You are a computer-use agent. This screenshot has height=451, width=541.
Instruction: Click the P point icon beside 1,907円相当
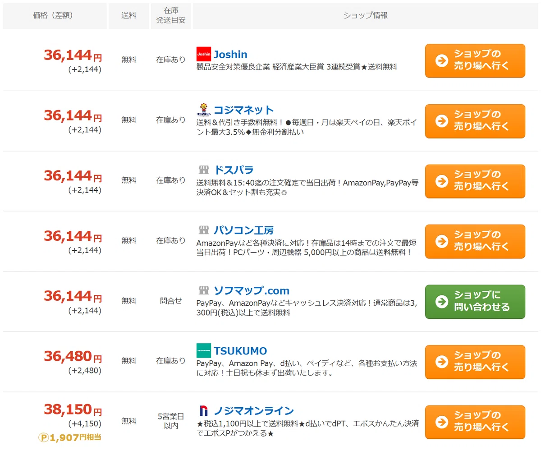pyautogui.click(x=44, y=437)
